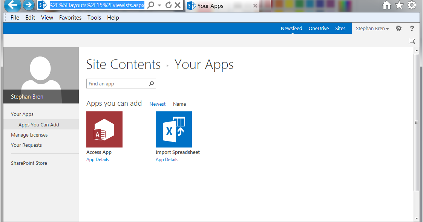Image resolution: width=423 pixels, height=222 pixels.
Task: Click the vertical scrollbar thumb
Action: point(417,122)
